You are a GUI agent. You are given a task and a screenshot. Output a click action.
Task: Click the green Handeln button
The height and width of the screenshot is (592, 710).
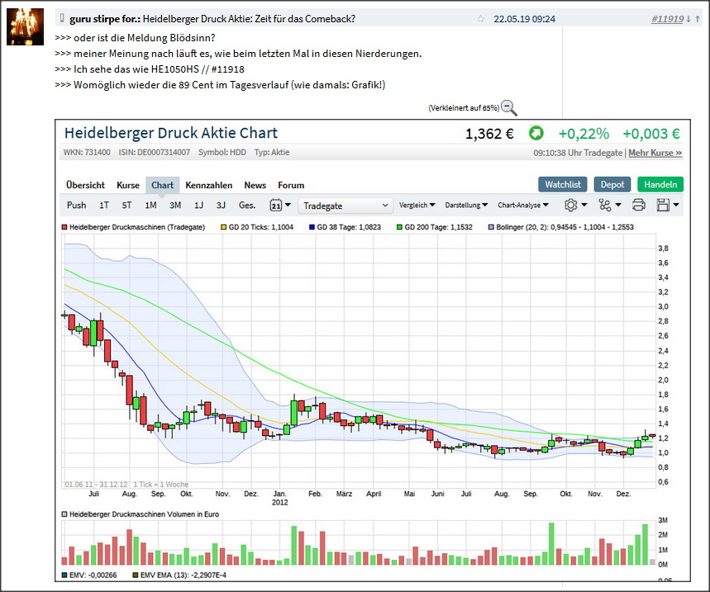(660, 184)
